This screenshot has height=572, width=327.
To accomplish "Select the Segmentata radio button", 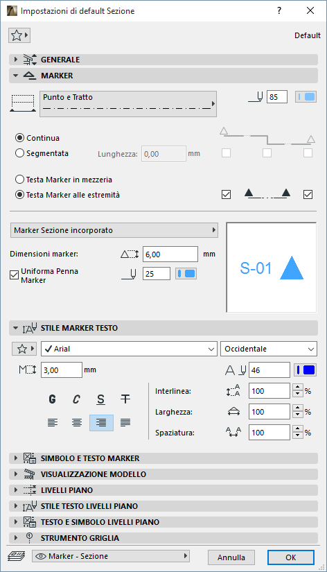I will click(x=19, y=153).
